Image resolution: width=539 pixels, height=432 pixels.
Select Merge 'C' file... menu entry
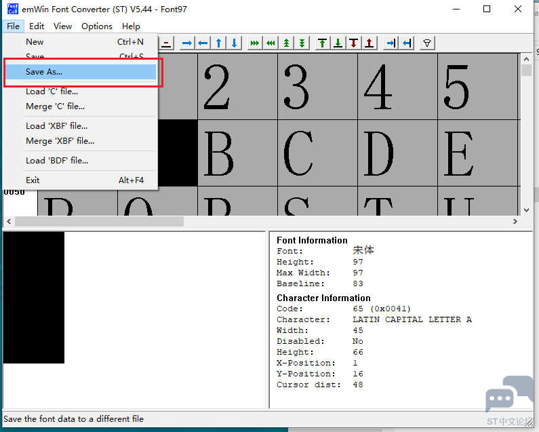(81, 106)
